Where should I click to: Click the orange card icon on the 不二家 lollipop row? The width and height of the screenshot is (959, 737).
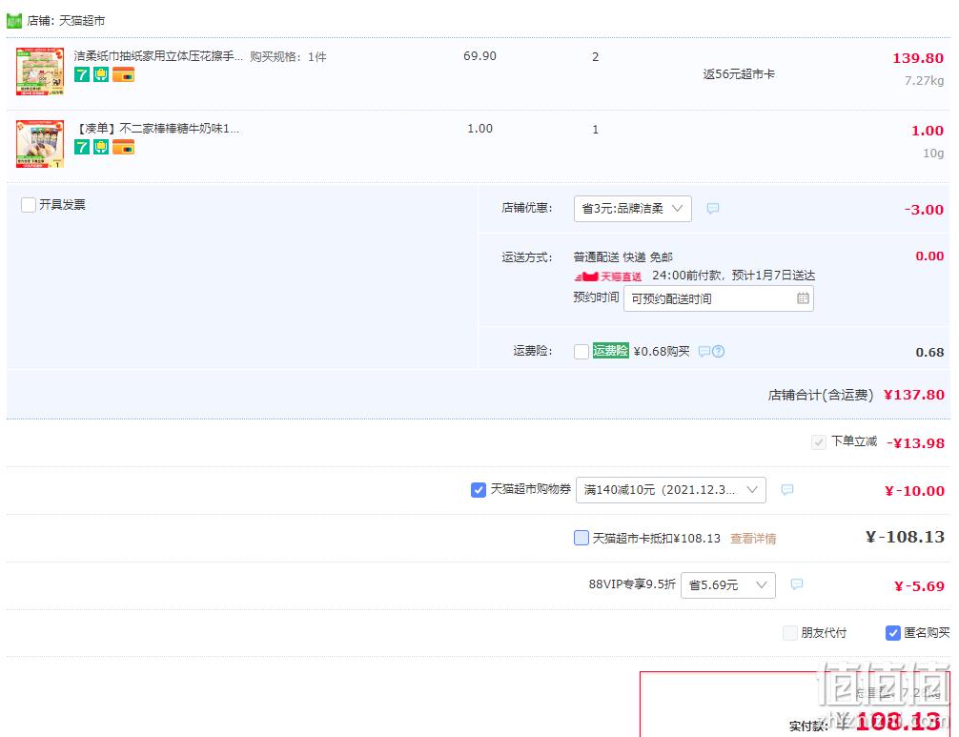pos(123,147)
